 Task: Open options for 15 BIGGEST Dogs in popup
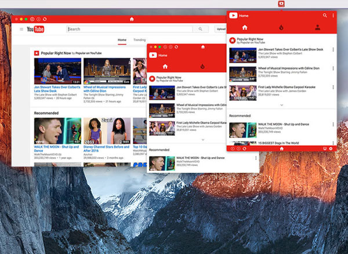pyautogui.click(x=333, y=143)
